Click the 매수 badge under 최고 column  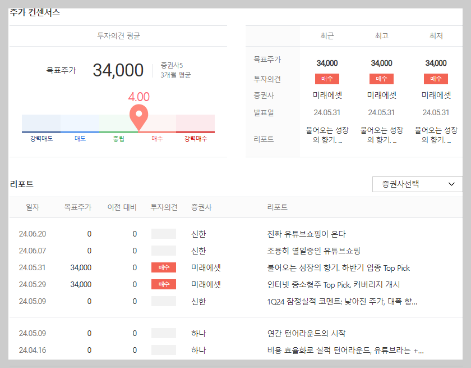pyautogui.click(x=381, y=79)
